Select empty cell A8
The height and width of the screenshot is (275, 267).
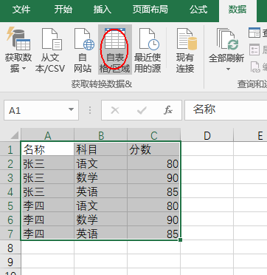coord(47,248)
